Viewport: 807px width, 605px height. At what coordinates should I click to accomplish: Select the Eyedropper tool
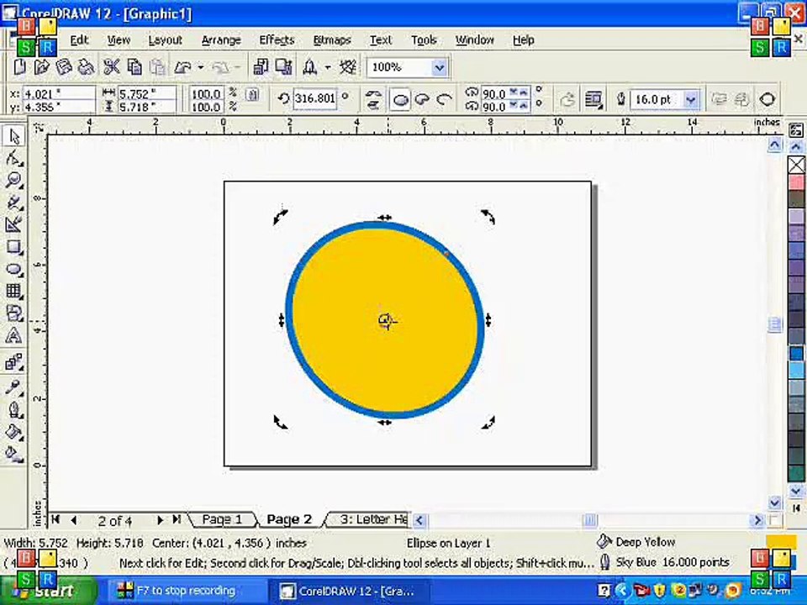tap(13, 387)
